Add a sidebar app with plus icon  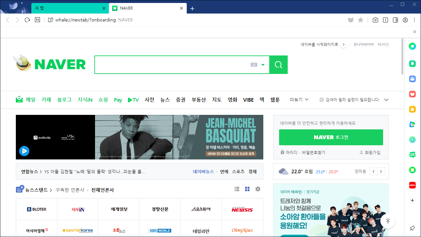tap(412, 200)
